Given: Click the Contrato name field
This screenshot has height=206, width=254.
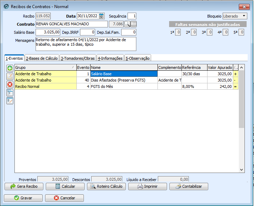Looking at the screenshot, I should tap(72, 24).
